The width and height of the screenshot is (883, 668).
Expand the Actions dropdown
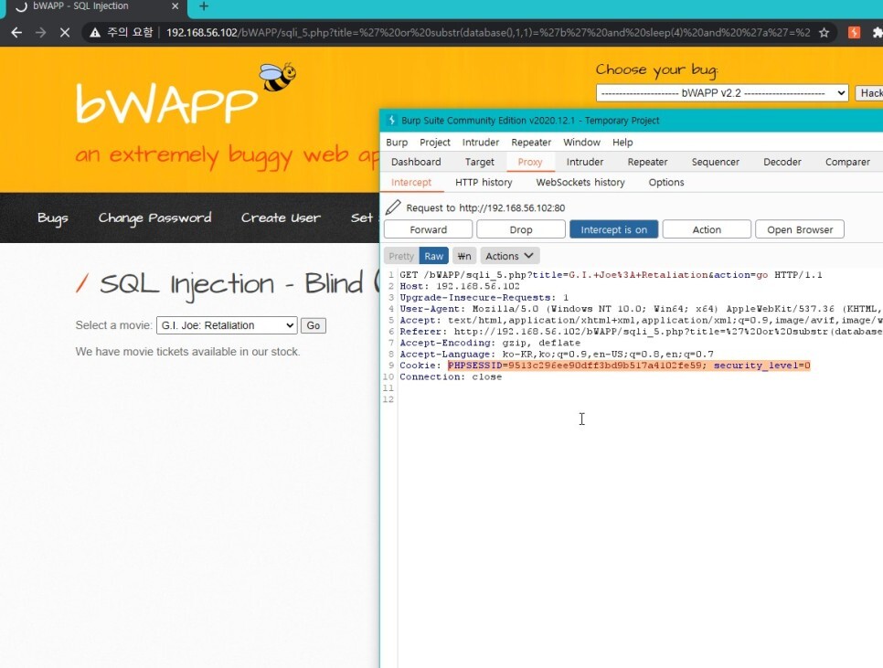pyautogui.click(x=510, y=256)
